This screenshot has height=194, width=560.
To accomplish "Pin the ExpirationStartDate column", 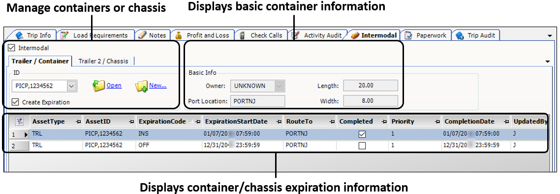I will (x=279, y=122).
